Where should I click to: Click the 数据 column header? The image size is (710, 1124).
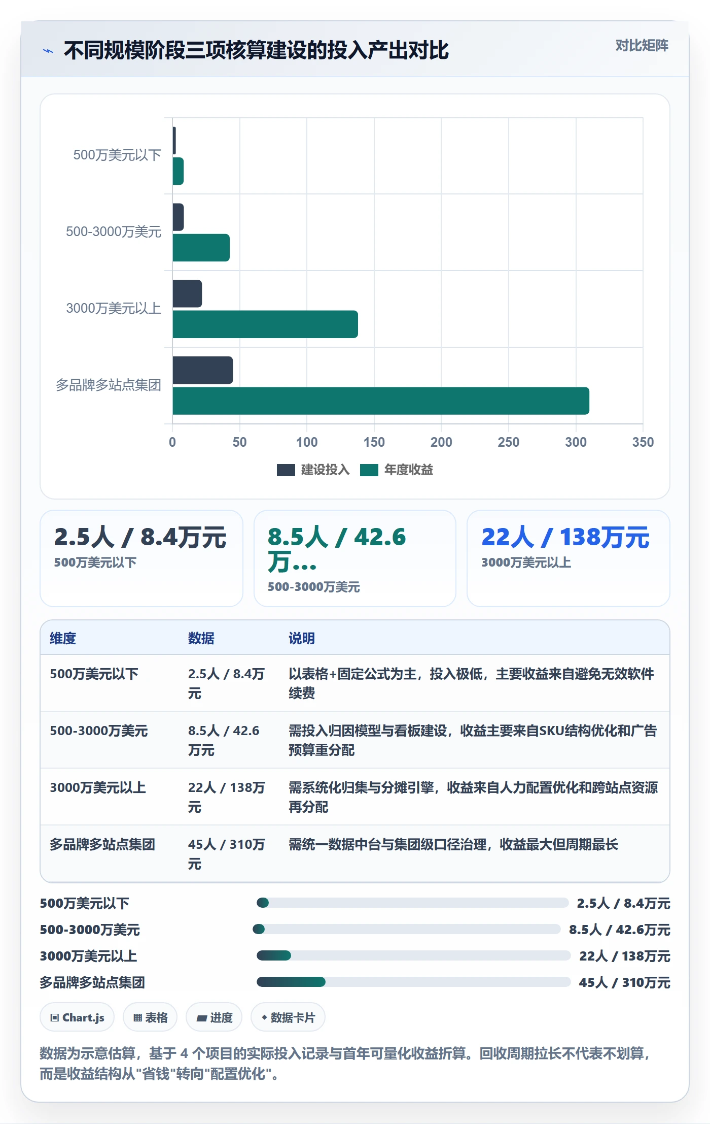point(201,638)
